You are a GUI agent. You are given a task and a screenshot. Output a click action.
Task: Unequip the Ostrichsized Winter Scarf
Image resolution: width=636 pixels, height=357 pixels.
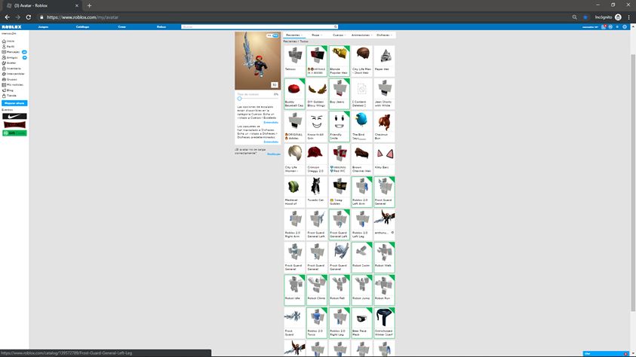coord(384,322)
